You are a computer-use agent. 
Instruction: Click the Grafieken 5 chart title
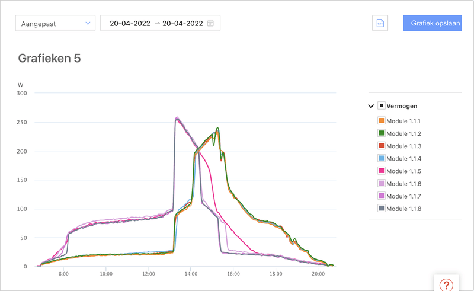tap(49, 58)
